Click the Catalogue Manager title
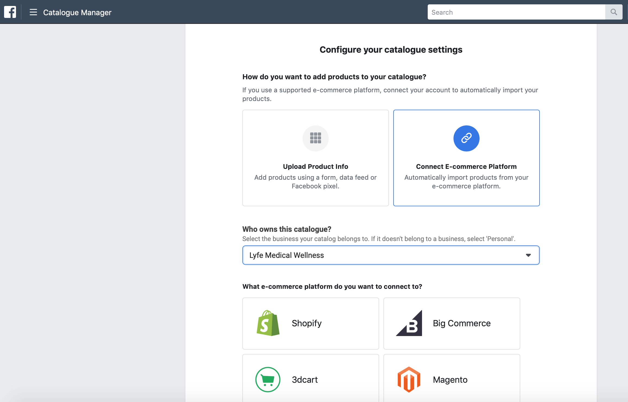Image resolution: width=628 pixels, height=402 pixels. [77, 12]
